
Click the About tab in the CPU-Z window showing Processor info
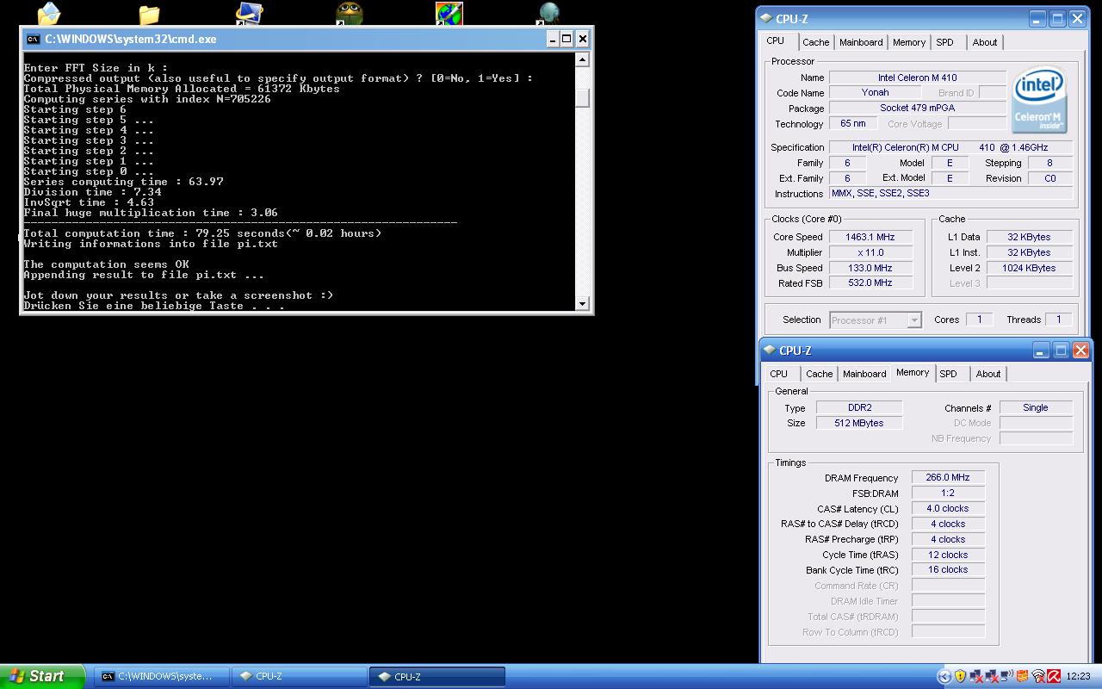[x=985, y=42]
